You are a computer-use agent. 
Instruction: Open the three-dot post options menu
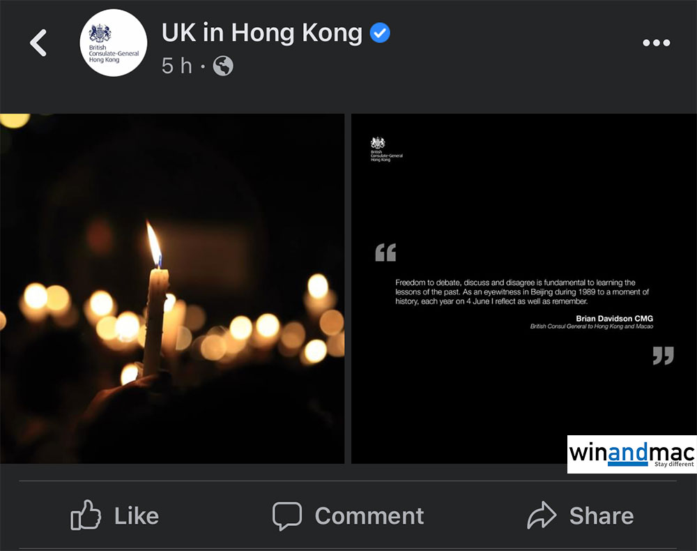tap(656, 43)
